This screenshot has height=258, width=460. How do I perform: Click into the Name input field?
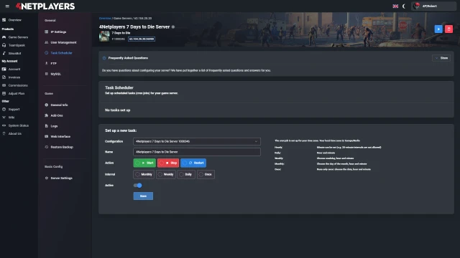196,152
